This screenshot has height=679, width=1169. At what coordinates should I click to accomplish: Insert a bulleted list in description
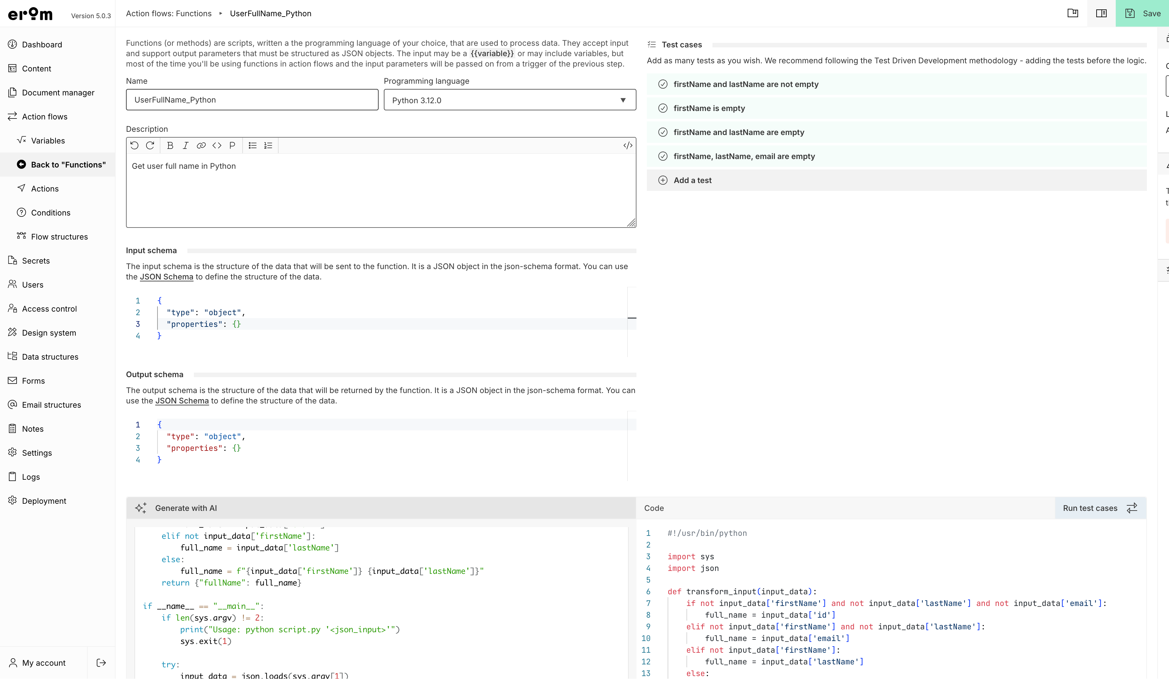pos(252,146)
